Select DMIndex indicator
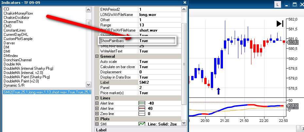 coord(11,56)
